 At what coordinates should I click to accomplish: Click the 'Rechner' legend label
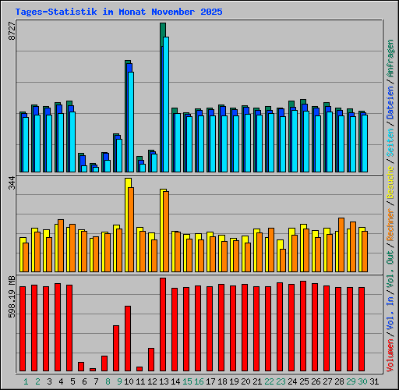pyautogui.click(x=390, y=225)
